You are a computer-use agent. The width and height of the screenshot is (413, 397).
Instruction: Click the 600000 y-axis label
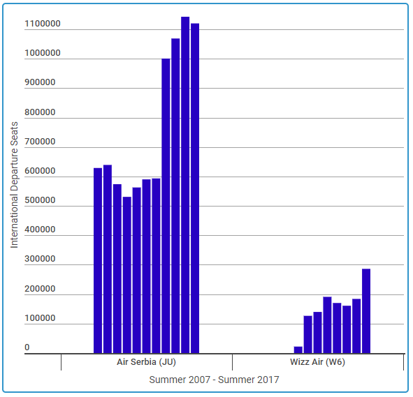click(40, 171)
